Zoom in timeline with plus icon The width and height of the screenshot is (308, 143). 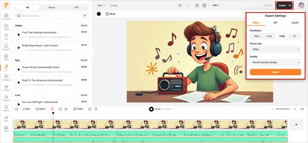(295, 109)
